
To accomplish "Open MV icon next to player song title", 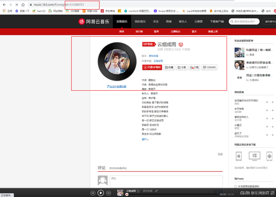I will point(138,191).
